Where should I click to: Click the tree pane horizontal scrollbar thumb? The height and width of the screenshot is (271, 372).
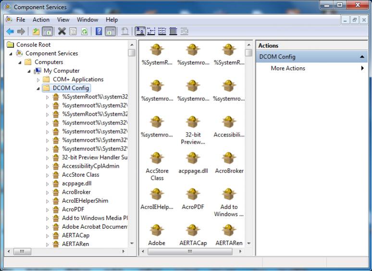[x=22, y=251]
